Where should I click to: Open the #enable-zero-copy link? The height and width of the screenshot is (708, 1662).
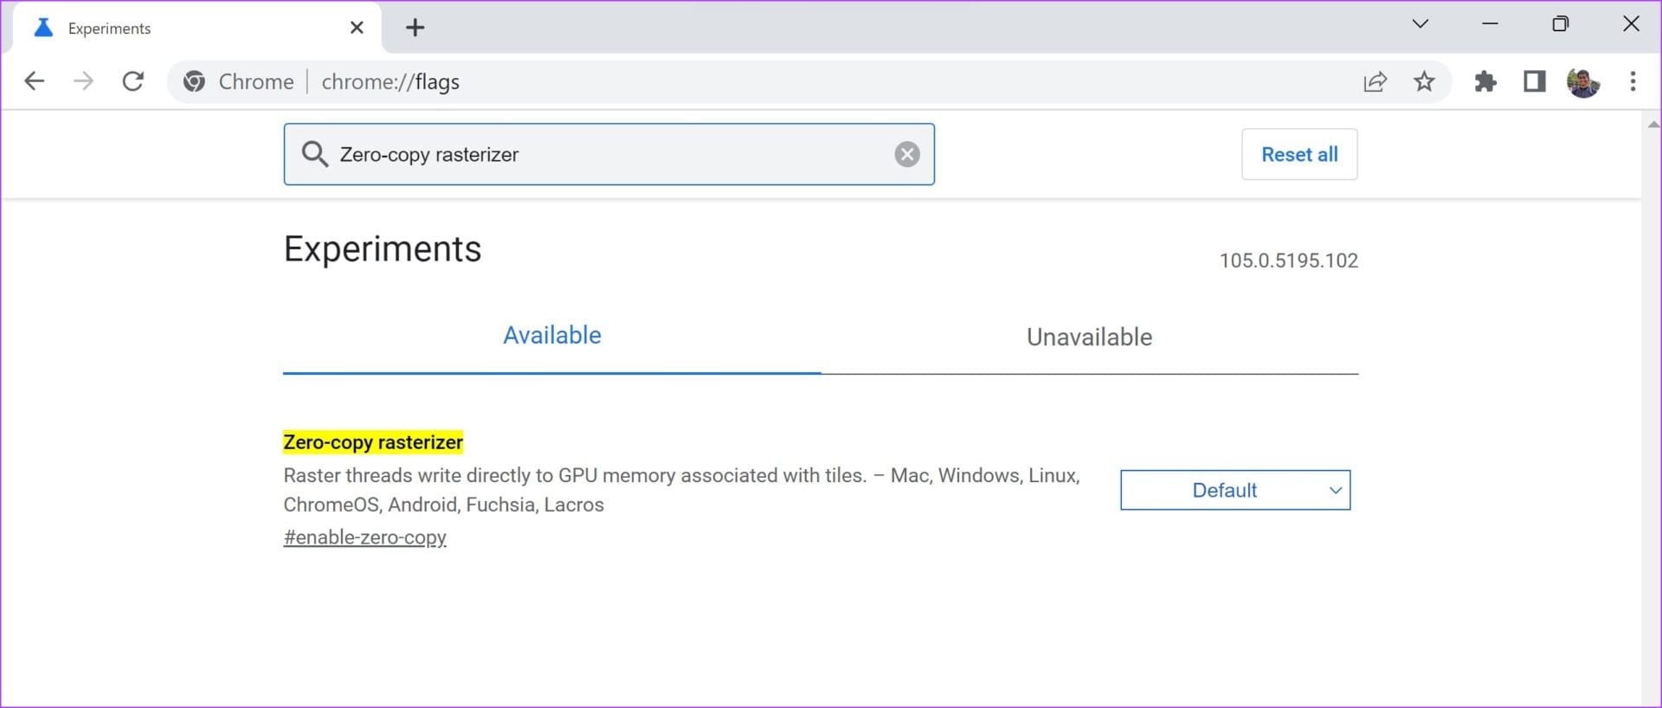point(364,537)
